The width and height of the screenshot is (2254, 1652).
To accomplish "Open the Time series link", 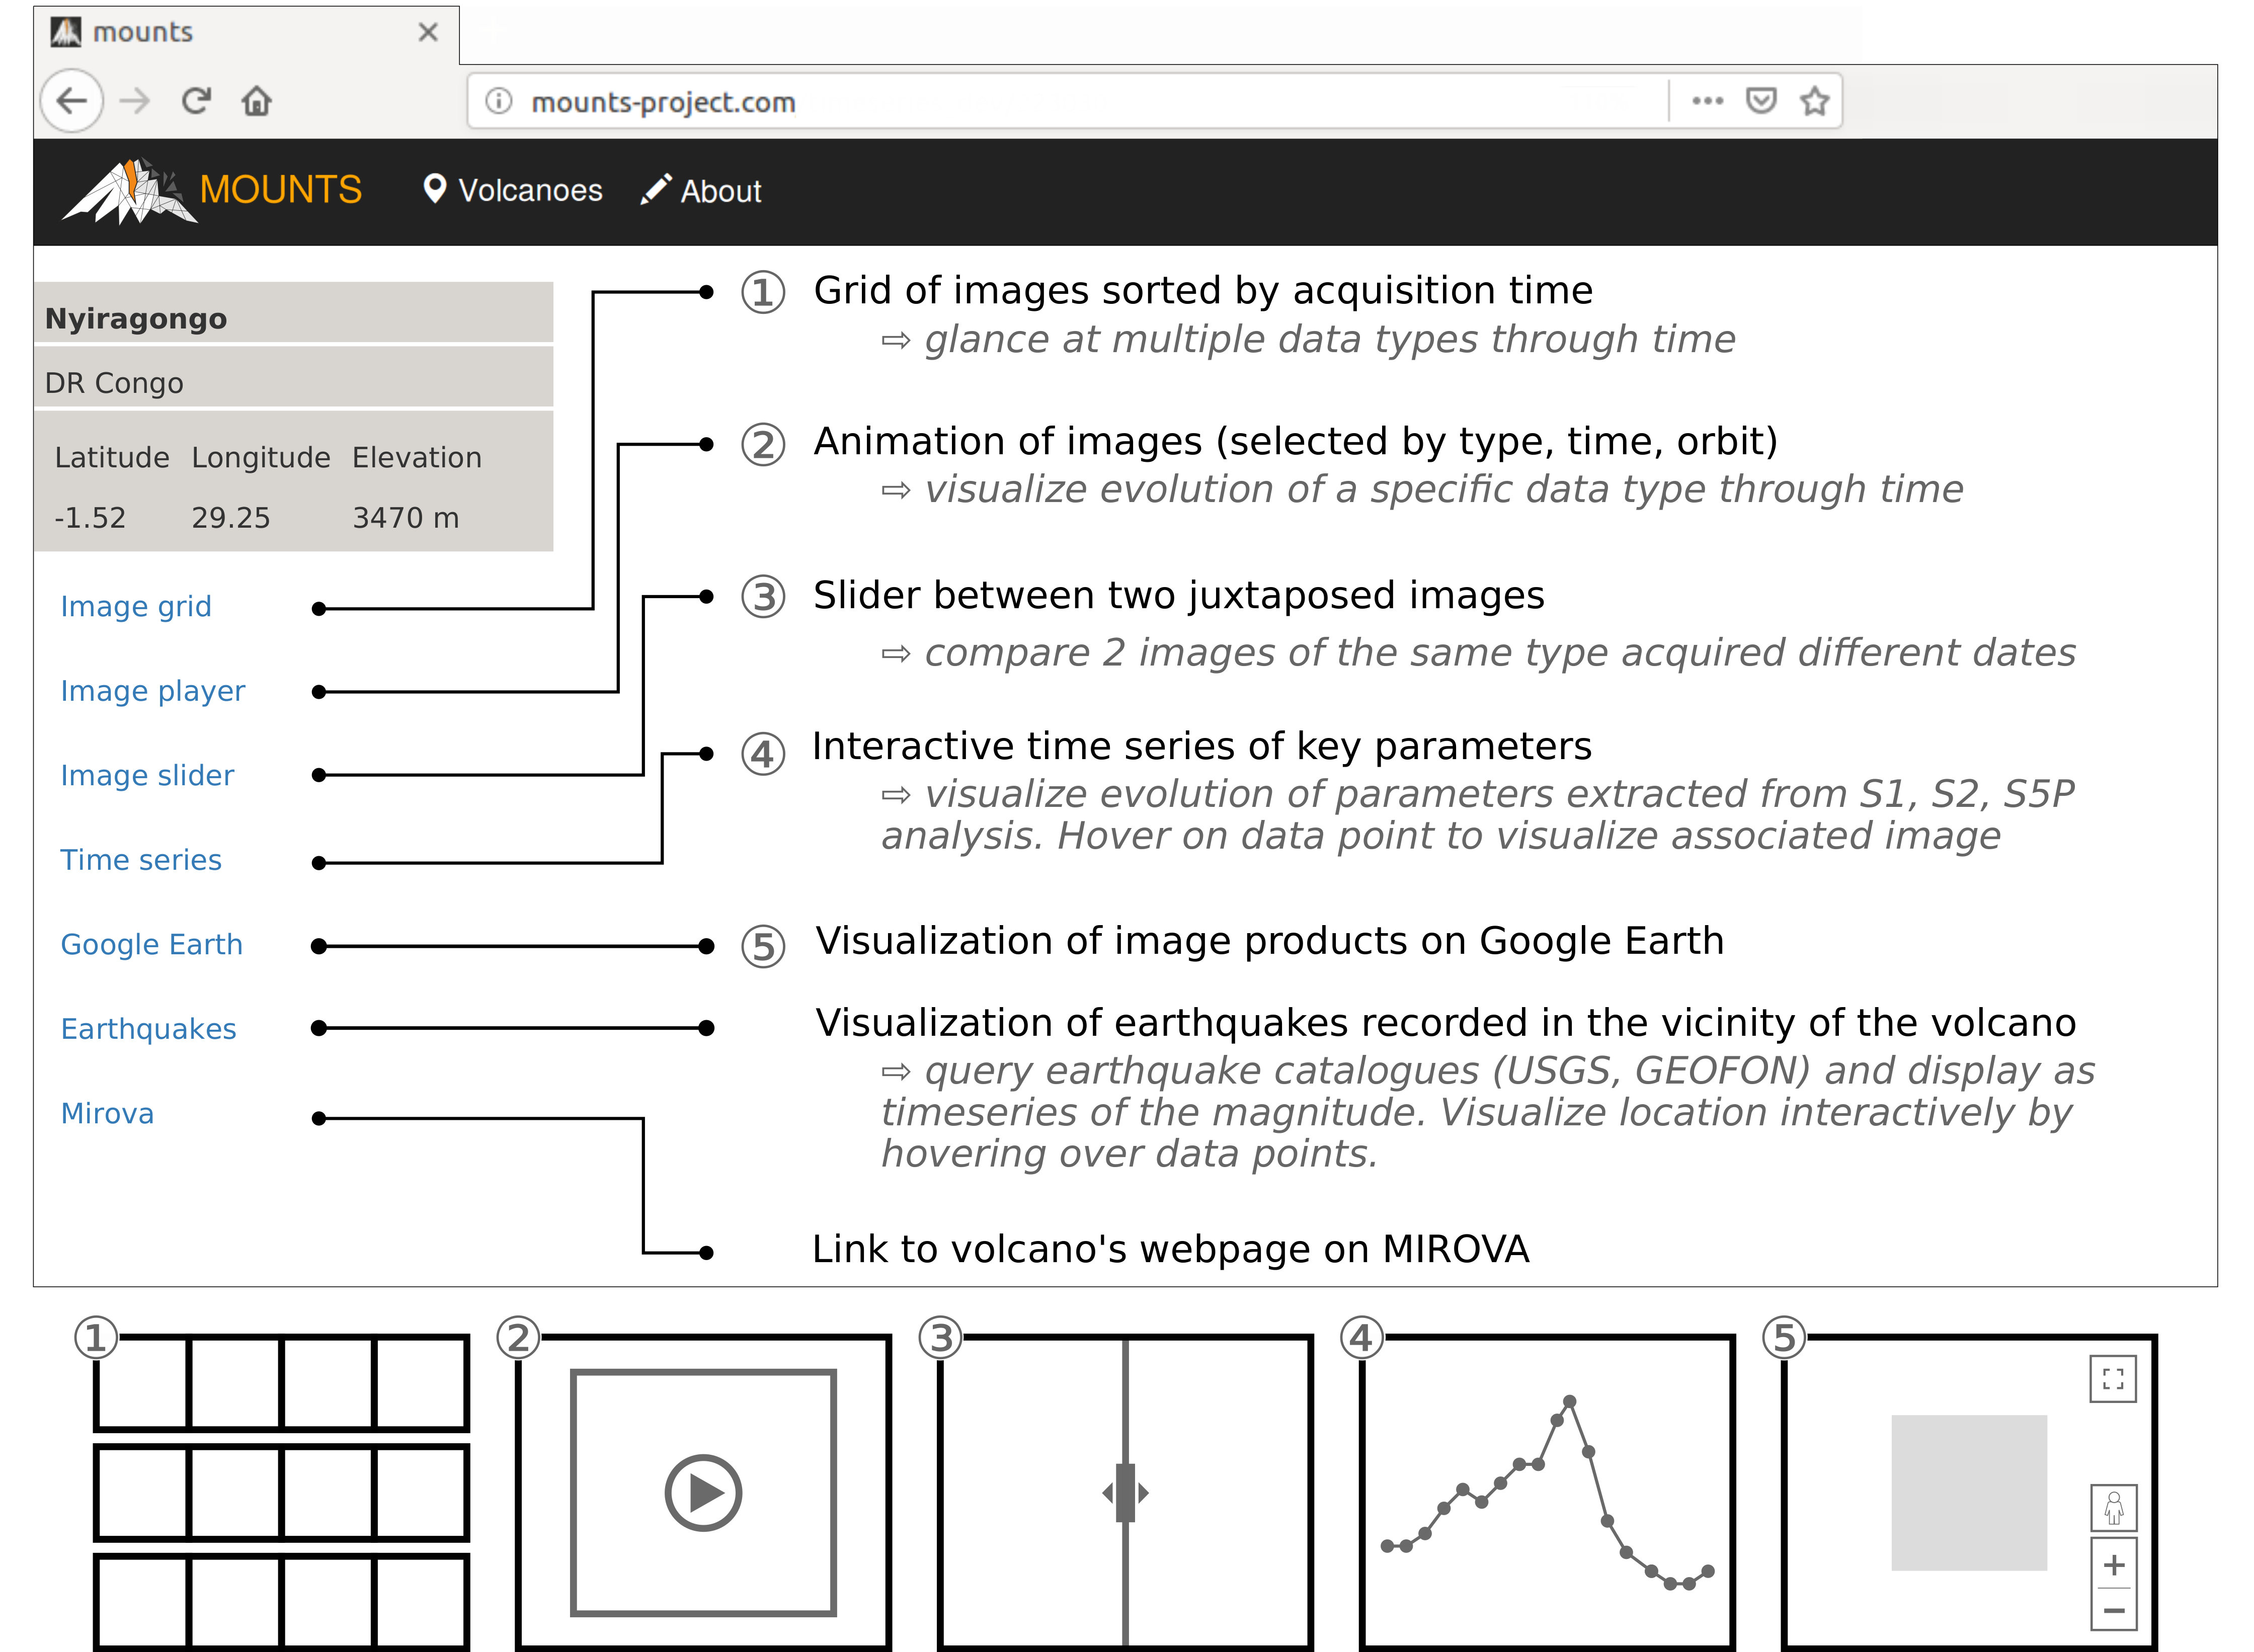I will [x=141, y=860].
